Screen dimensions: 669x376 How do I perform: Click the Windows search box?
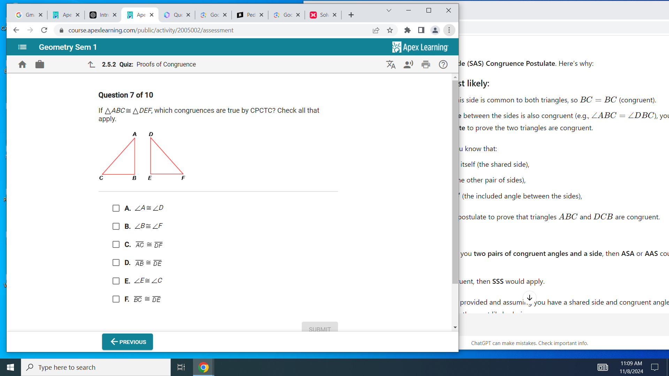pos(96,367)
